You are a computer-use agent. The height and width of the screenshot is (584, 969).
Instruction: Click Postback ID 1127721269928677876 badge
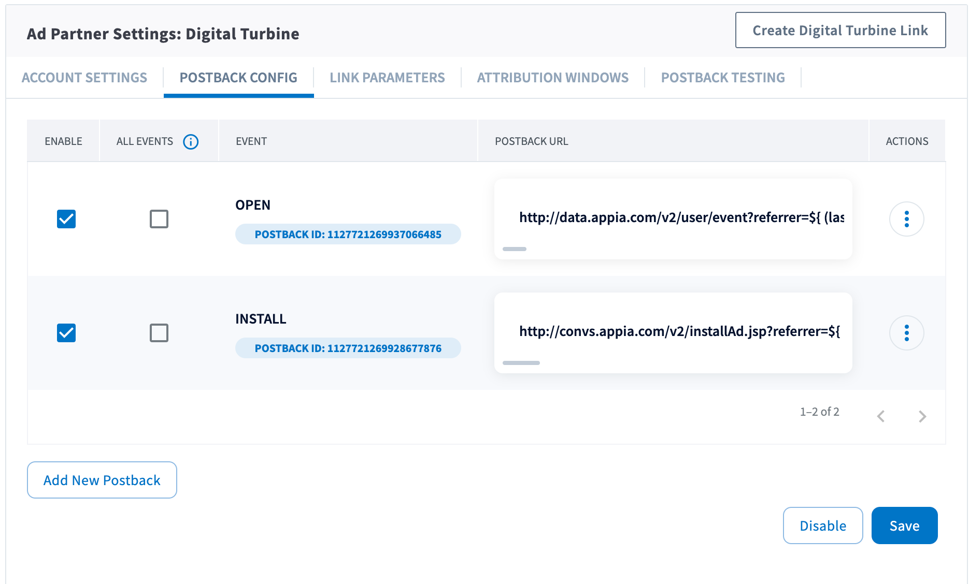click(x=348, y=348)
